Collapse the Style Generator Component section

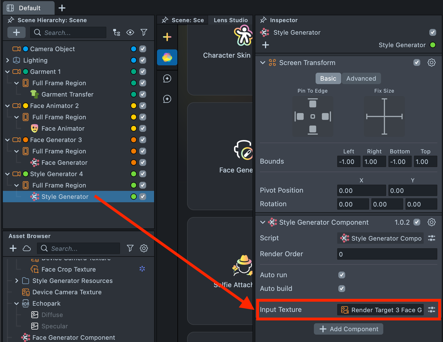263,222
